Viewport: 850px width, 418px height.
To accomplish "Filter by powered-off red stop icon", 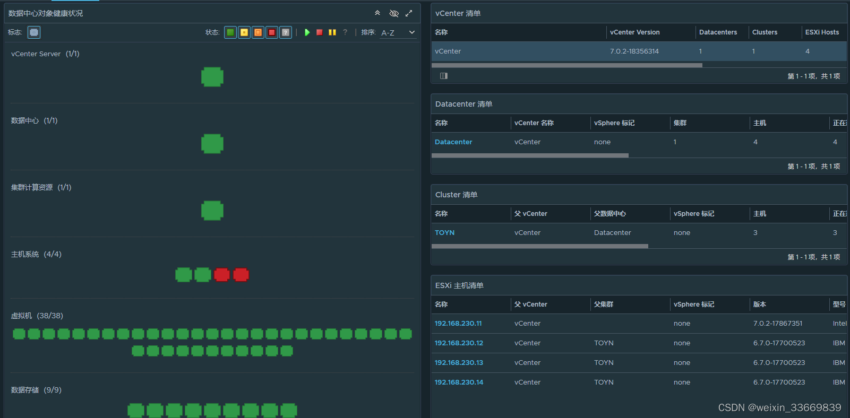I will pyautogui.click(x=320, y=32).
